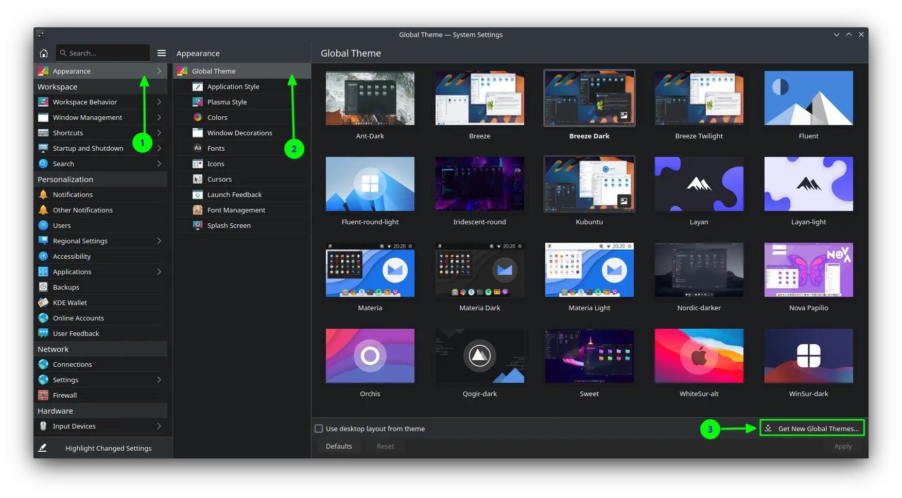The height and width of the screenshot is (498, 902).
Task: Click the Splash Screen icon
Action: point(198,225)
